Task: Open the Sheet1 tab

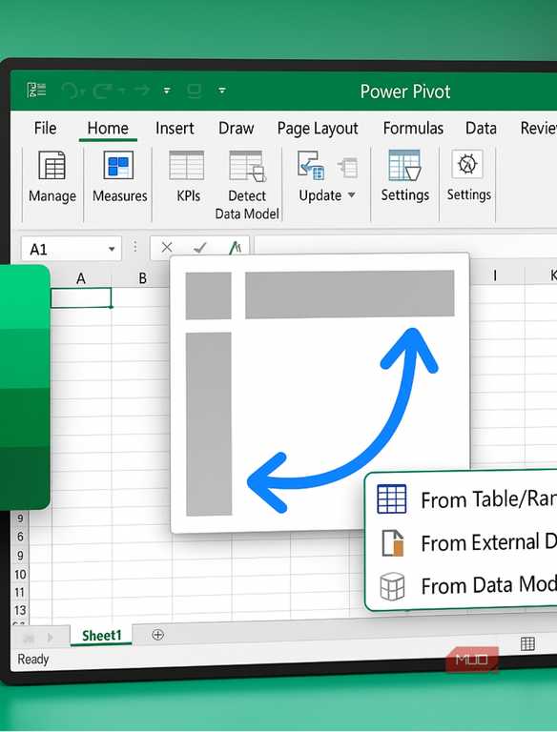Action: pyautogui.click(x=101, y=636)
